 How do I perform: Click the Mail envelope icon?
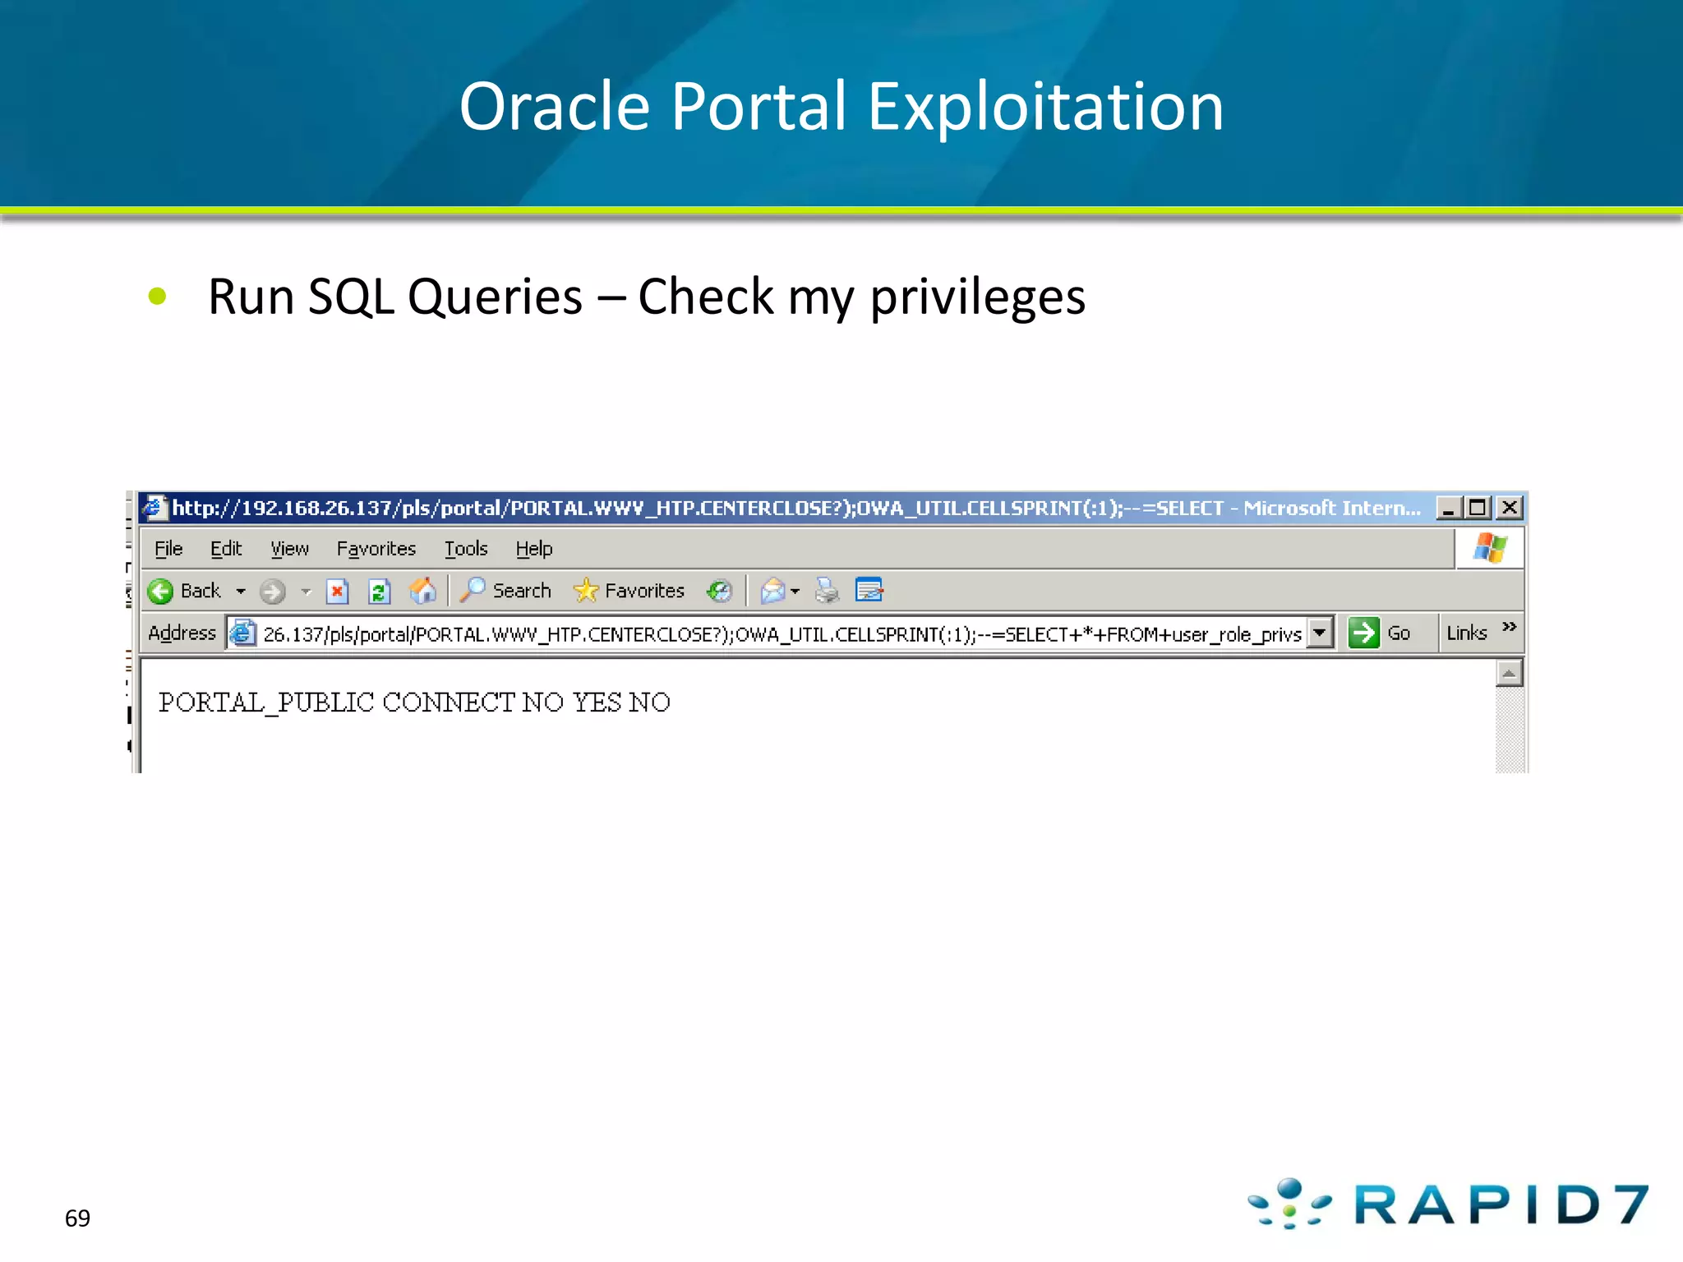772,590
